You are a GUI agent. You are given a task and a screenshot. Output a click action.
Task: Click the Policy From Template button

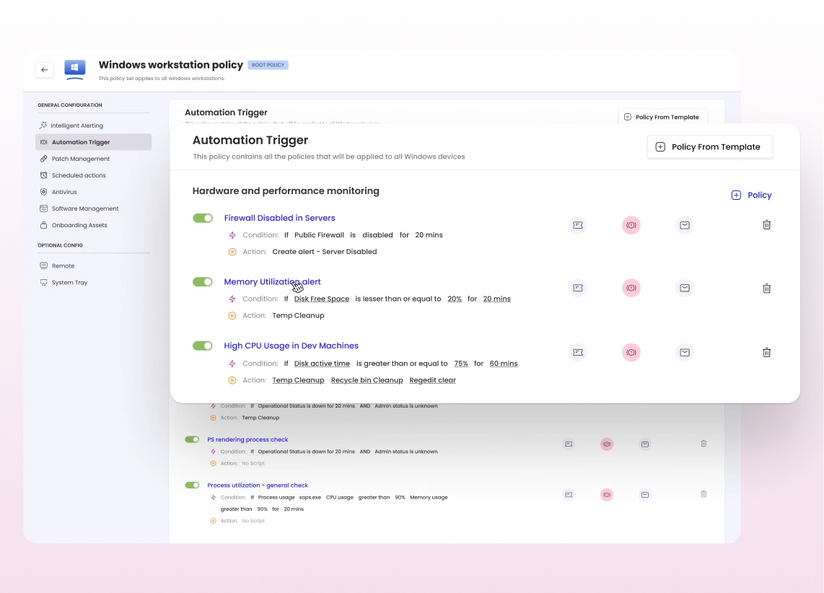[709, 147]
